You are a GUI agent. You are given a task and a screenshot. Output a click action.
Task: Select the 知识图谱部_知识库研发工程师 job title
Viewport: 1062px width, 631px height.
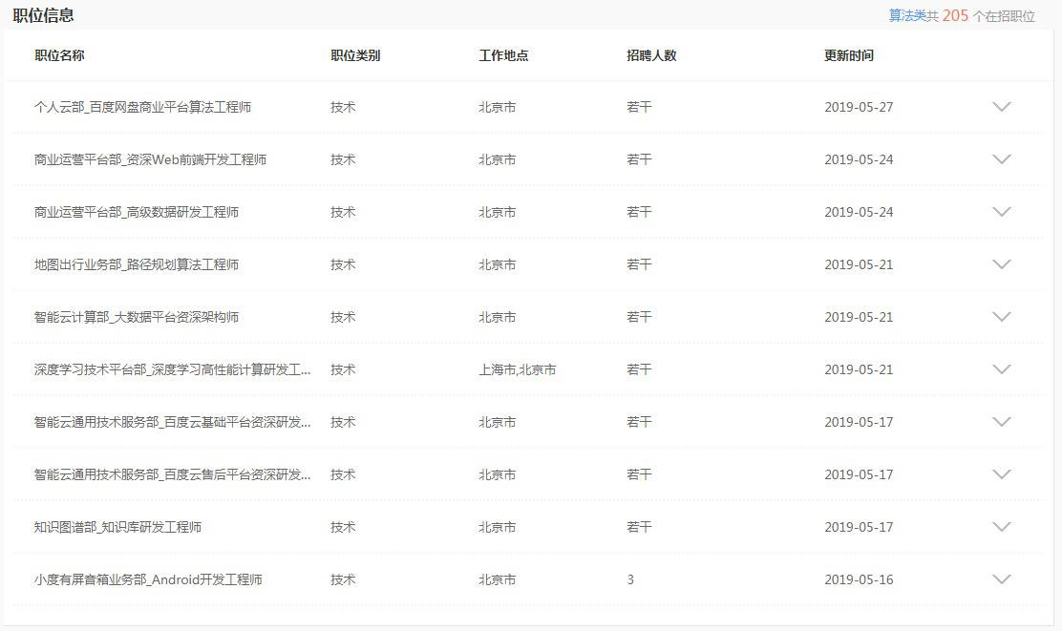(x=124, y=526)
